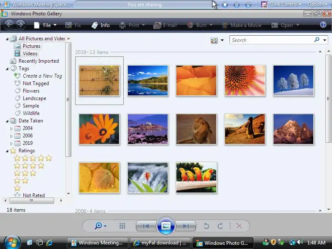Expand the view options dropdown arrow
Viewport: 332px width, 249px height.
[x=222, y=40]
